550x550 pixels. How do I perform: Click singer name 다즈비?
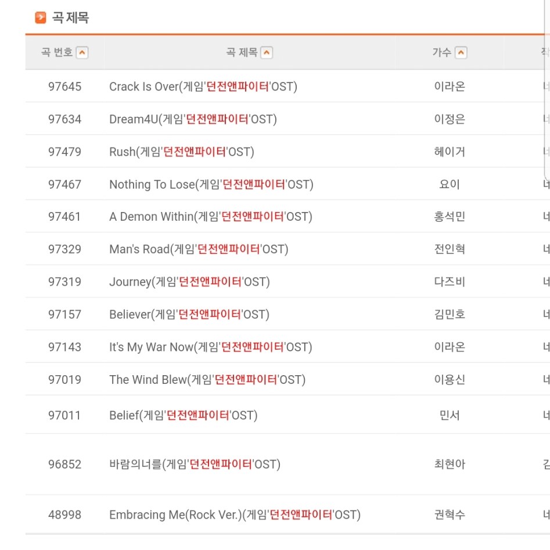click(x=450, y=282)
